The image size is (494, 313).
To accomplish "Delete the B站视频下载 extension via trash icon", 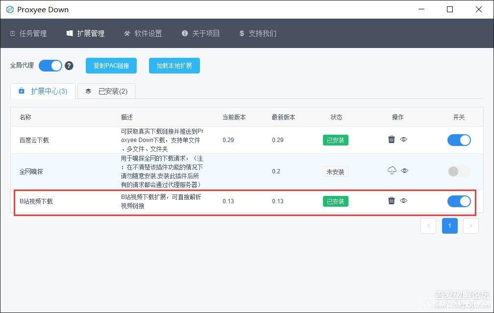I will [x=392, y=200].
